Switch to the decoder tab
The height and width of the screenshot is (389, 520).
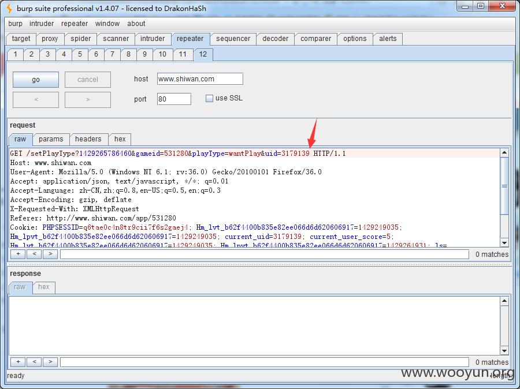(x=275, y=39)
